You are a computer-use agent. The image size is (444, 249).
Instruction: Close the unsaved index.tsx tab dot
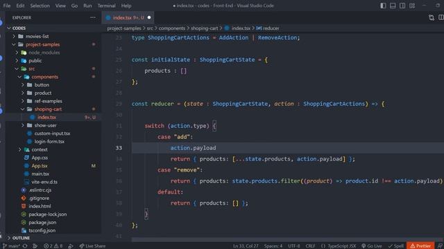tap(149, 17)
